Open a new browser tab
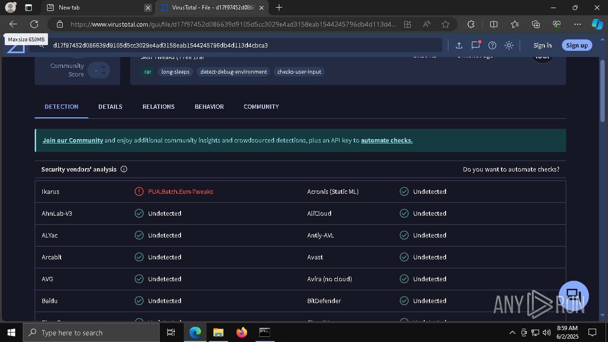608x342 pixels. 279,8
